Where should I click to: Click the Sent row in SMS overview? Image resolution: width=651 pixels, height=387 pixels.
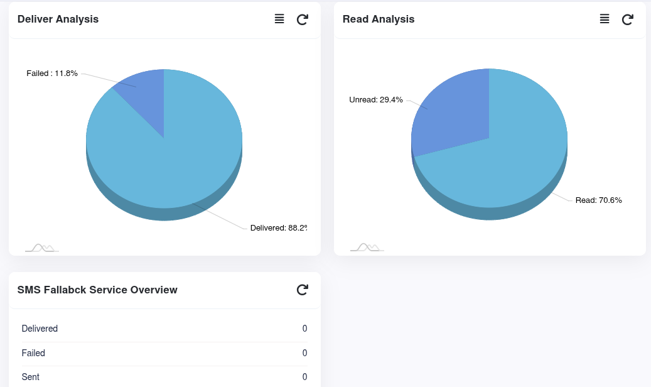coord(164,376)
